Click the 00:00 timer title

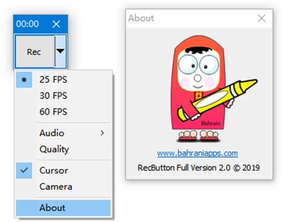[x=28, y=24]
